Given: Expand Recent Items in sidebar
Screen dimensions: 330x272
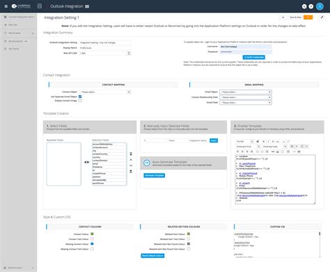Looking at the screenshot, I should (x=33, y=33).
